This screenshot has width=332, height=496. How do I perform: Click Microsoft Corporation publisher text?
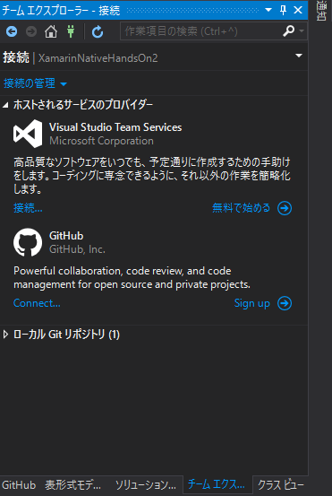click(x=101, y=141)
